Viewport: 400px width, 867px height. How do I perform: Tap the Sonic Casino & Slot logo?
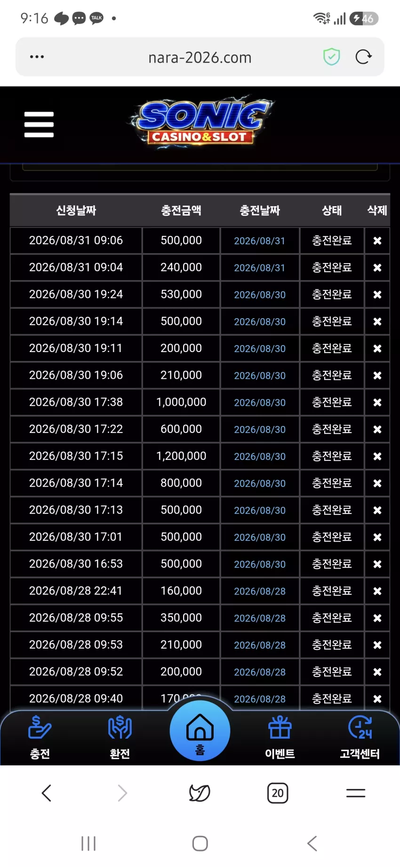tap(200, 122)
